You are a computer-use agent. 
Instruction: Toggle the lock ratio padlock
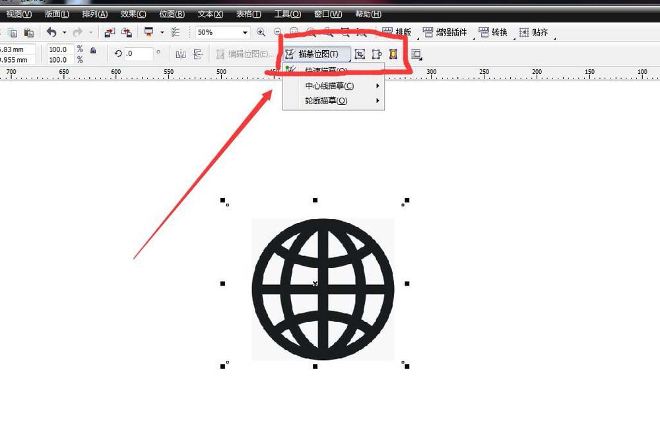tap(93, 51)
